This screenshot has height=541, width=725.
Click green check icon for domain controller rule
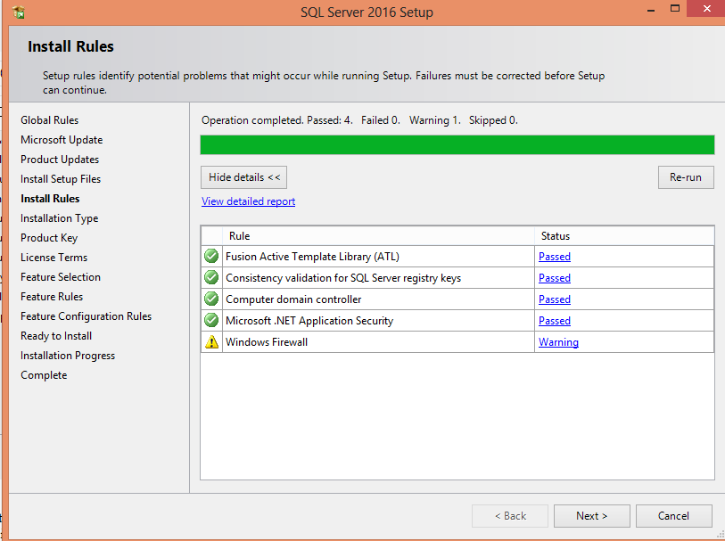coord(211,299)
